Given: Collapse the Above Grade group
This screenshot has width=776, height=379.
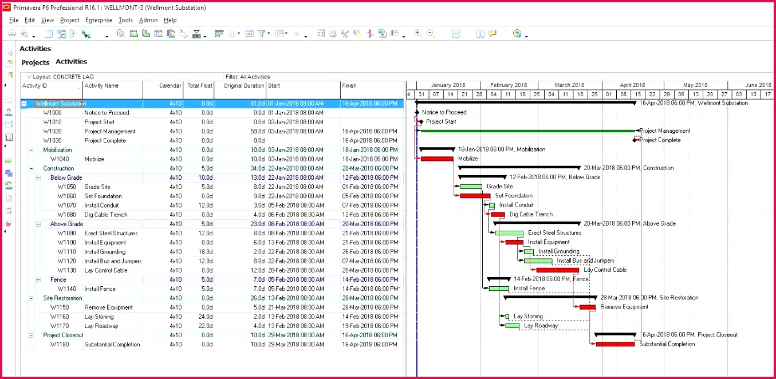Looking at the screenshot, I should (38, 224).
